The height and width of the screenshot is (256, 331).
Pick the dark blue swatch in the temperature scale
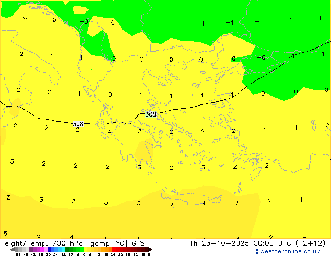pyautogui.click(x=49, y=249)
